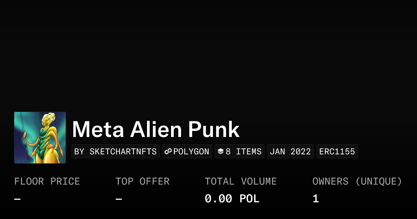Click the POL currency unit

coord(250,199)
